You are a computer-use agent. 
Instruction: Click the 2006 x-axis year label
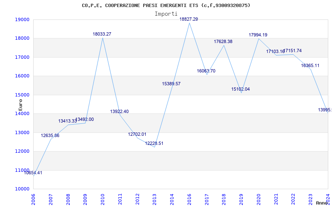(33, 199)
